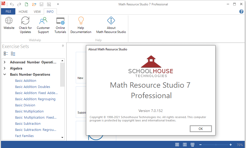Select Basic Subtraction exercise
This screenshot has height=148, width=246.
[28, 123]
